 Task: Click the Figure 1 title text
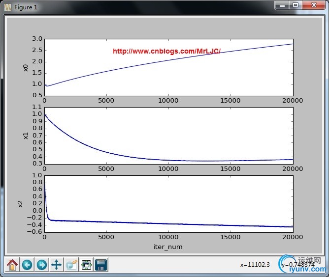coord(26,7)
